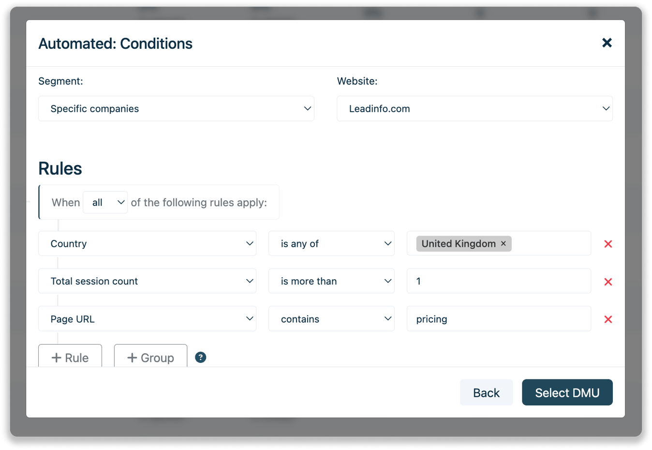This screenshot has height=450, width=652.
Task: Remove United Kingdom tag from country list
Action: [x=503, y=243]
